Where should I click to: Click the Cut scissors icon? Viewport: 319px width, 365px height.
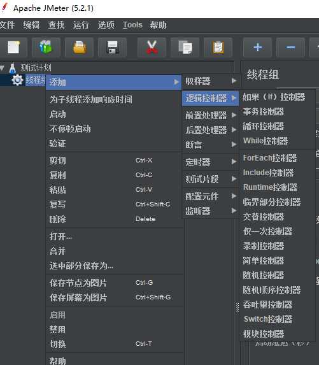pos(152,47)
